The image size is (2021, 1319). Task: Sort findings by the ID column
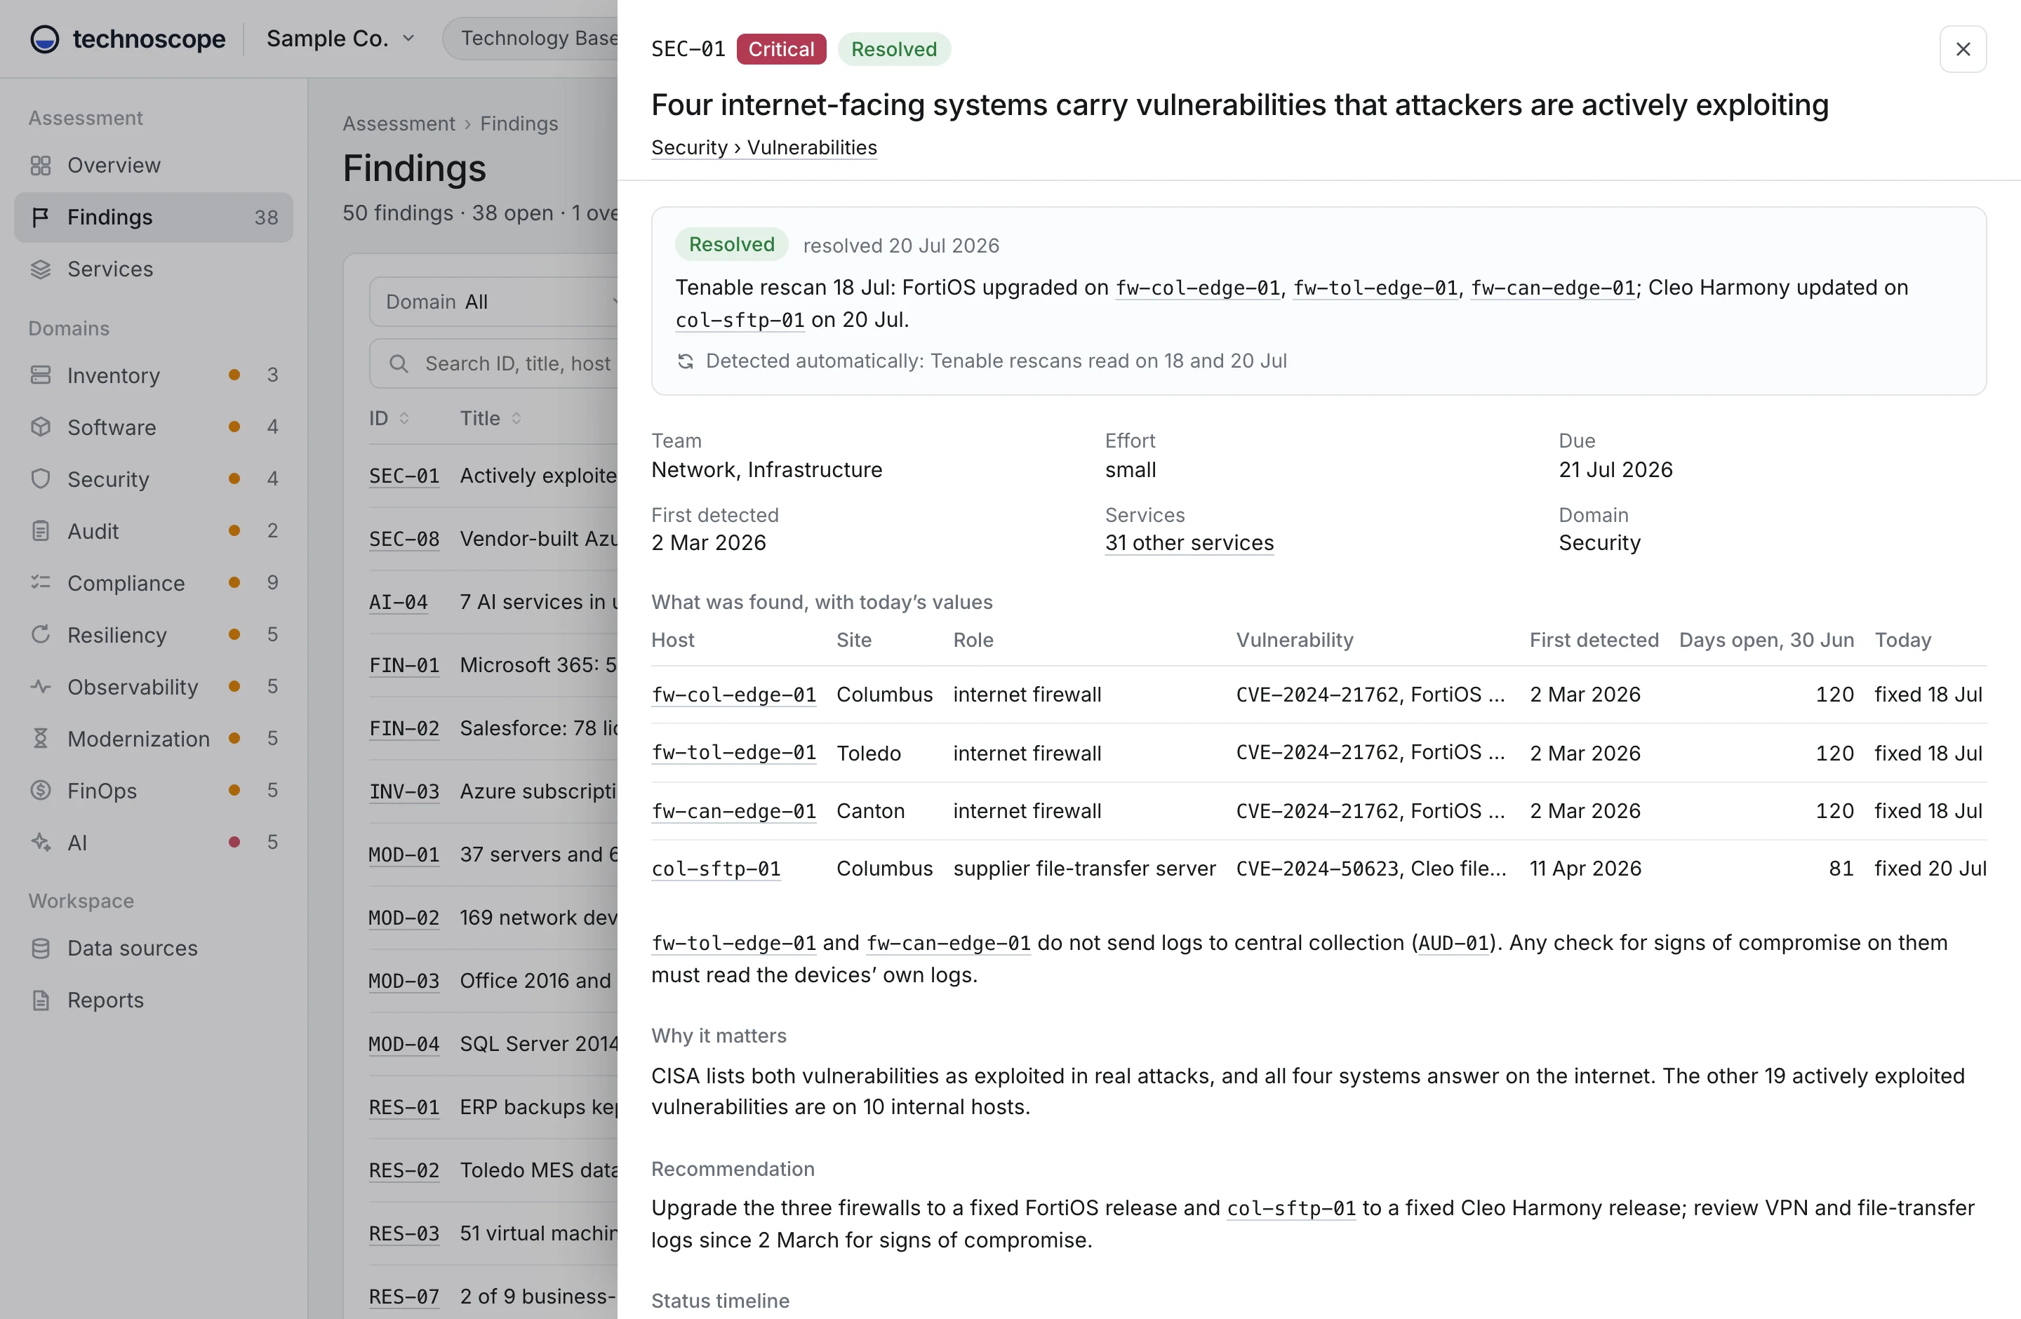point(389,418)
